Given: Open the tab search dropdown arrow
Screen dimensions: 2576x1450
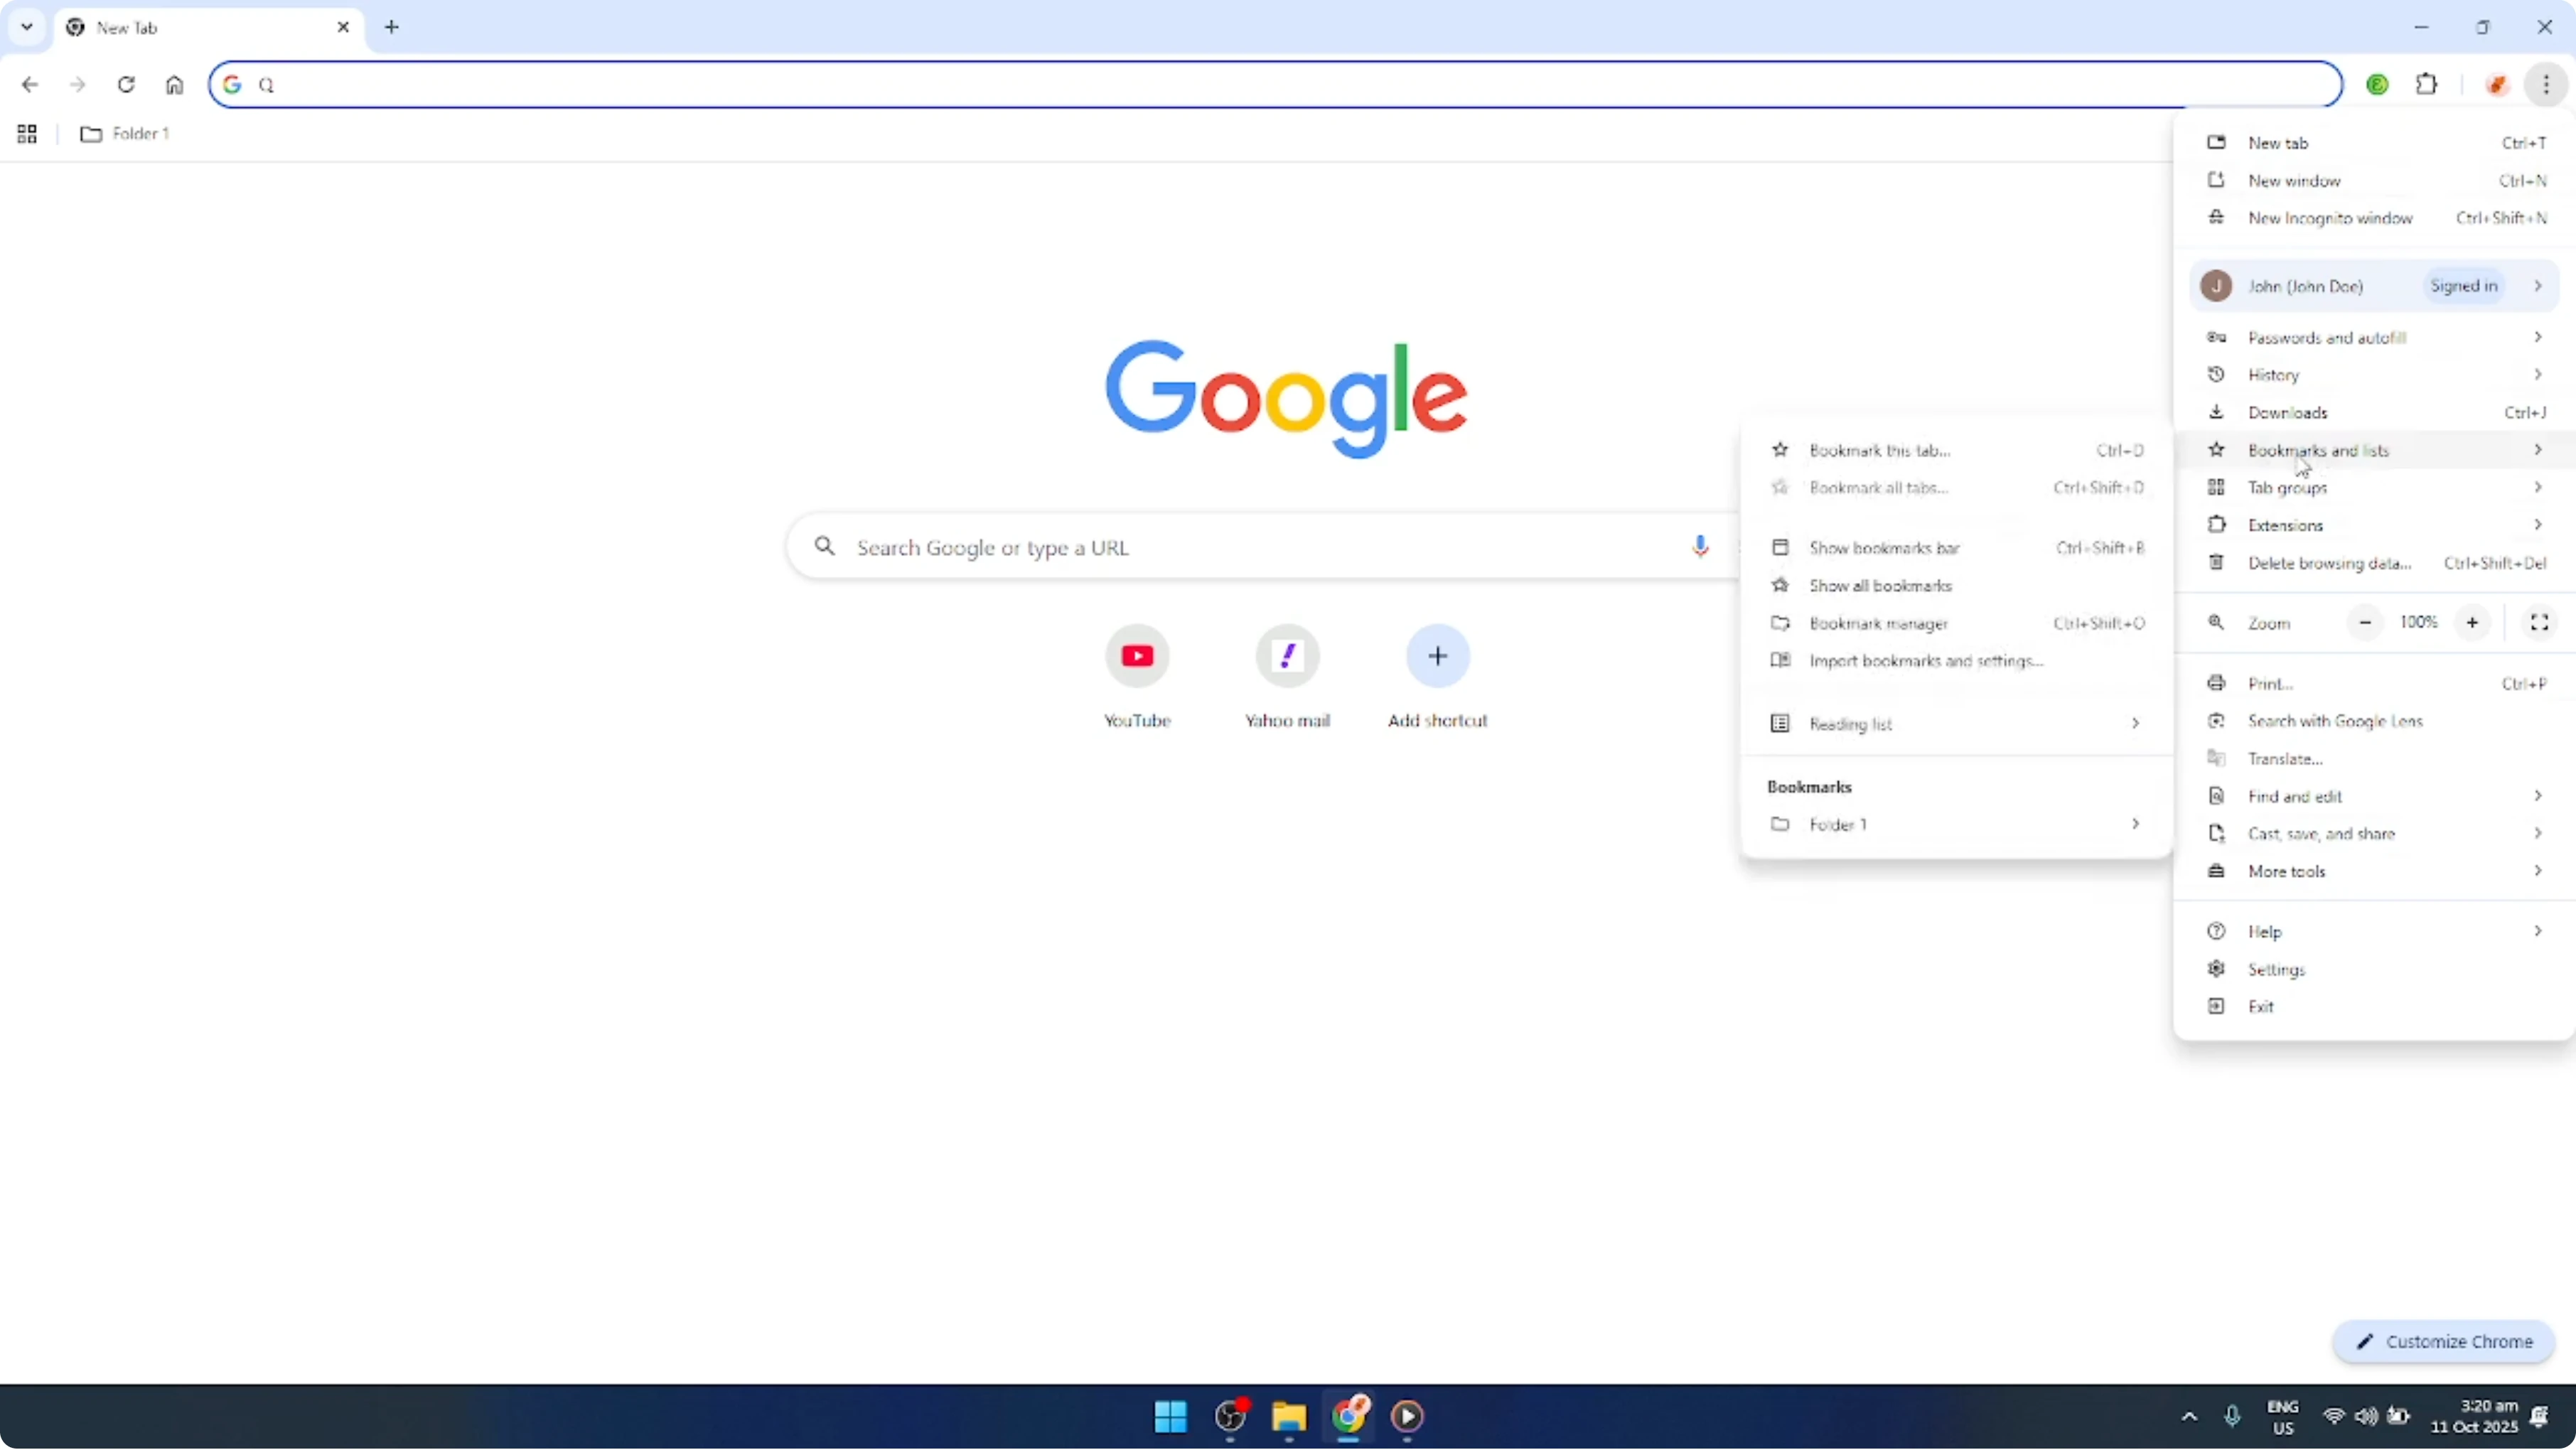Looking at the screenshot, I should click(27, 27).
